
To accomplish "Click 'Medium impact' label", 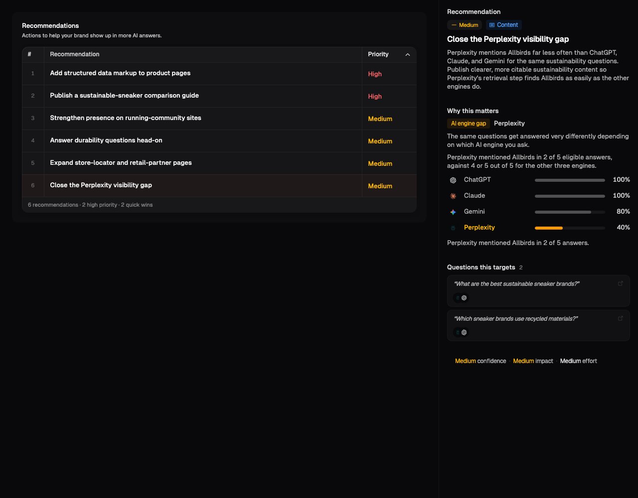I will [x=533, y=361].
